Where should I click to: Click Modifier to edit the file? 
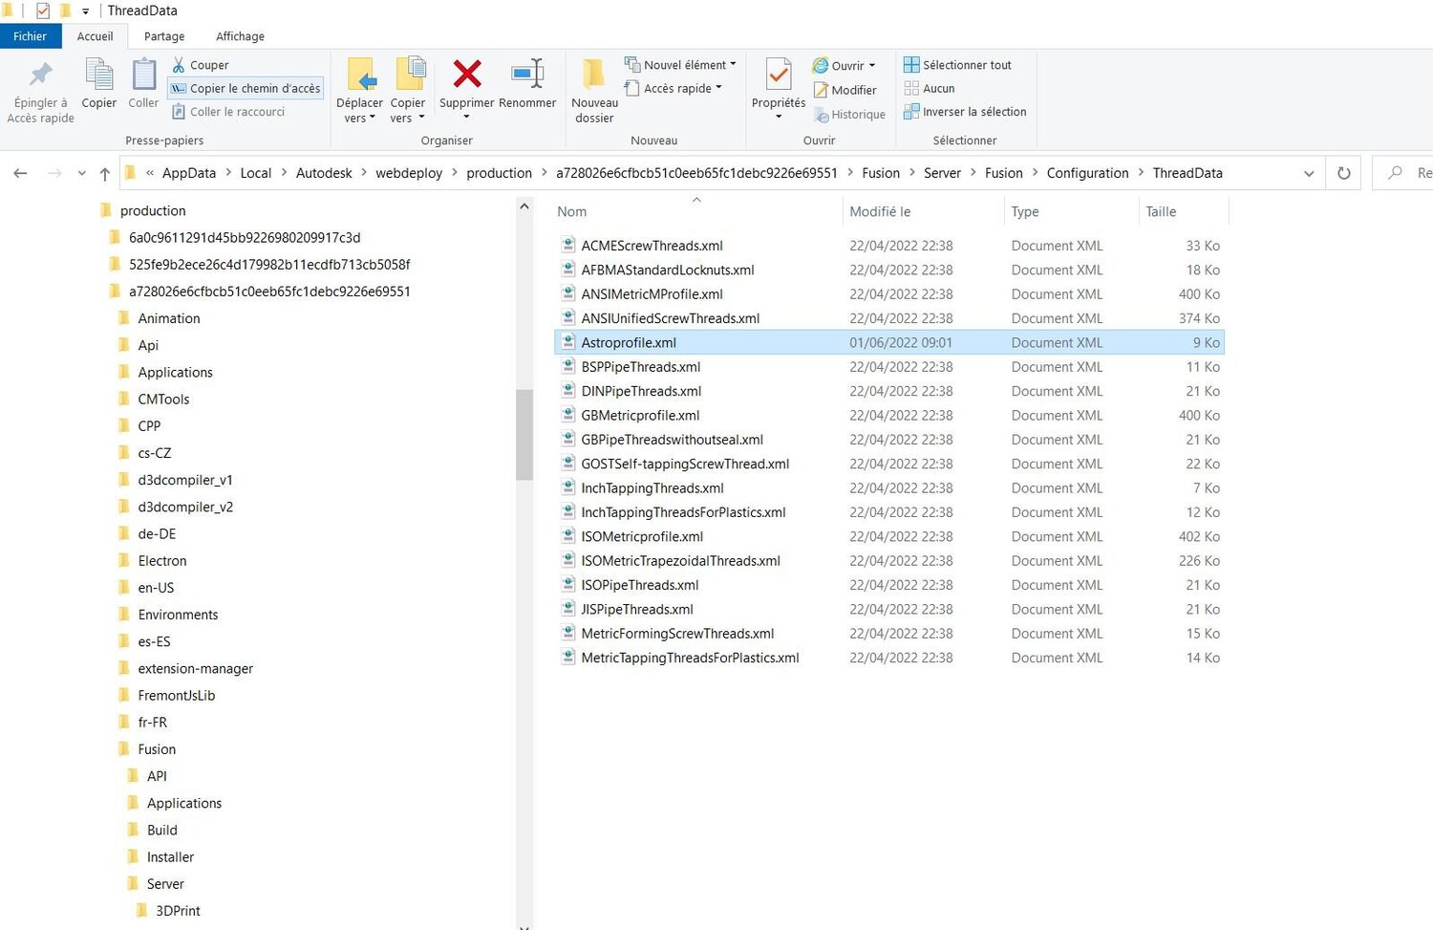[845, 90]
